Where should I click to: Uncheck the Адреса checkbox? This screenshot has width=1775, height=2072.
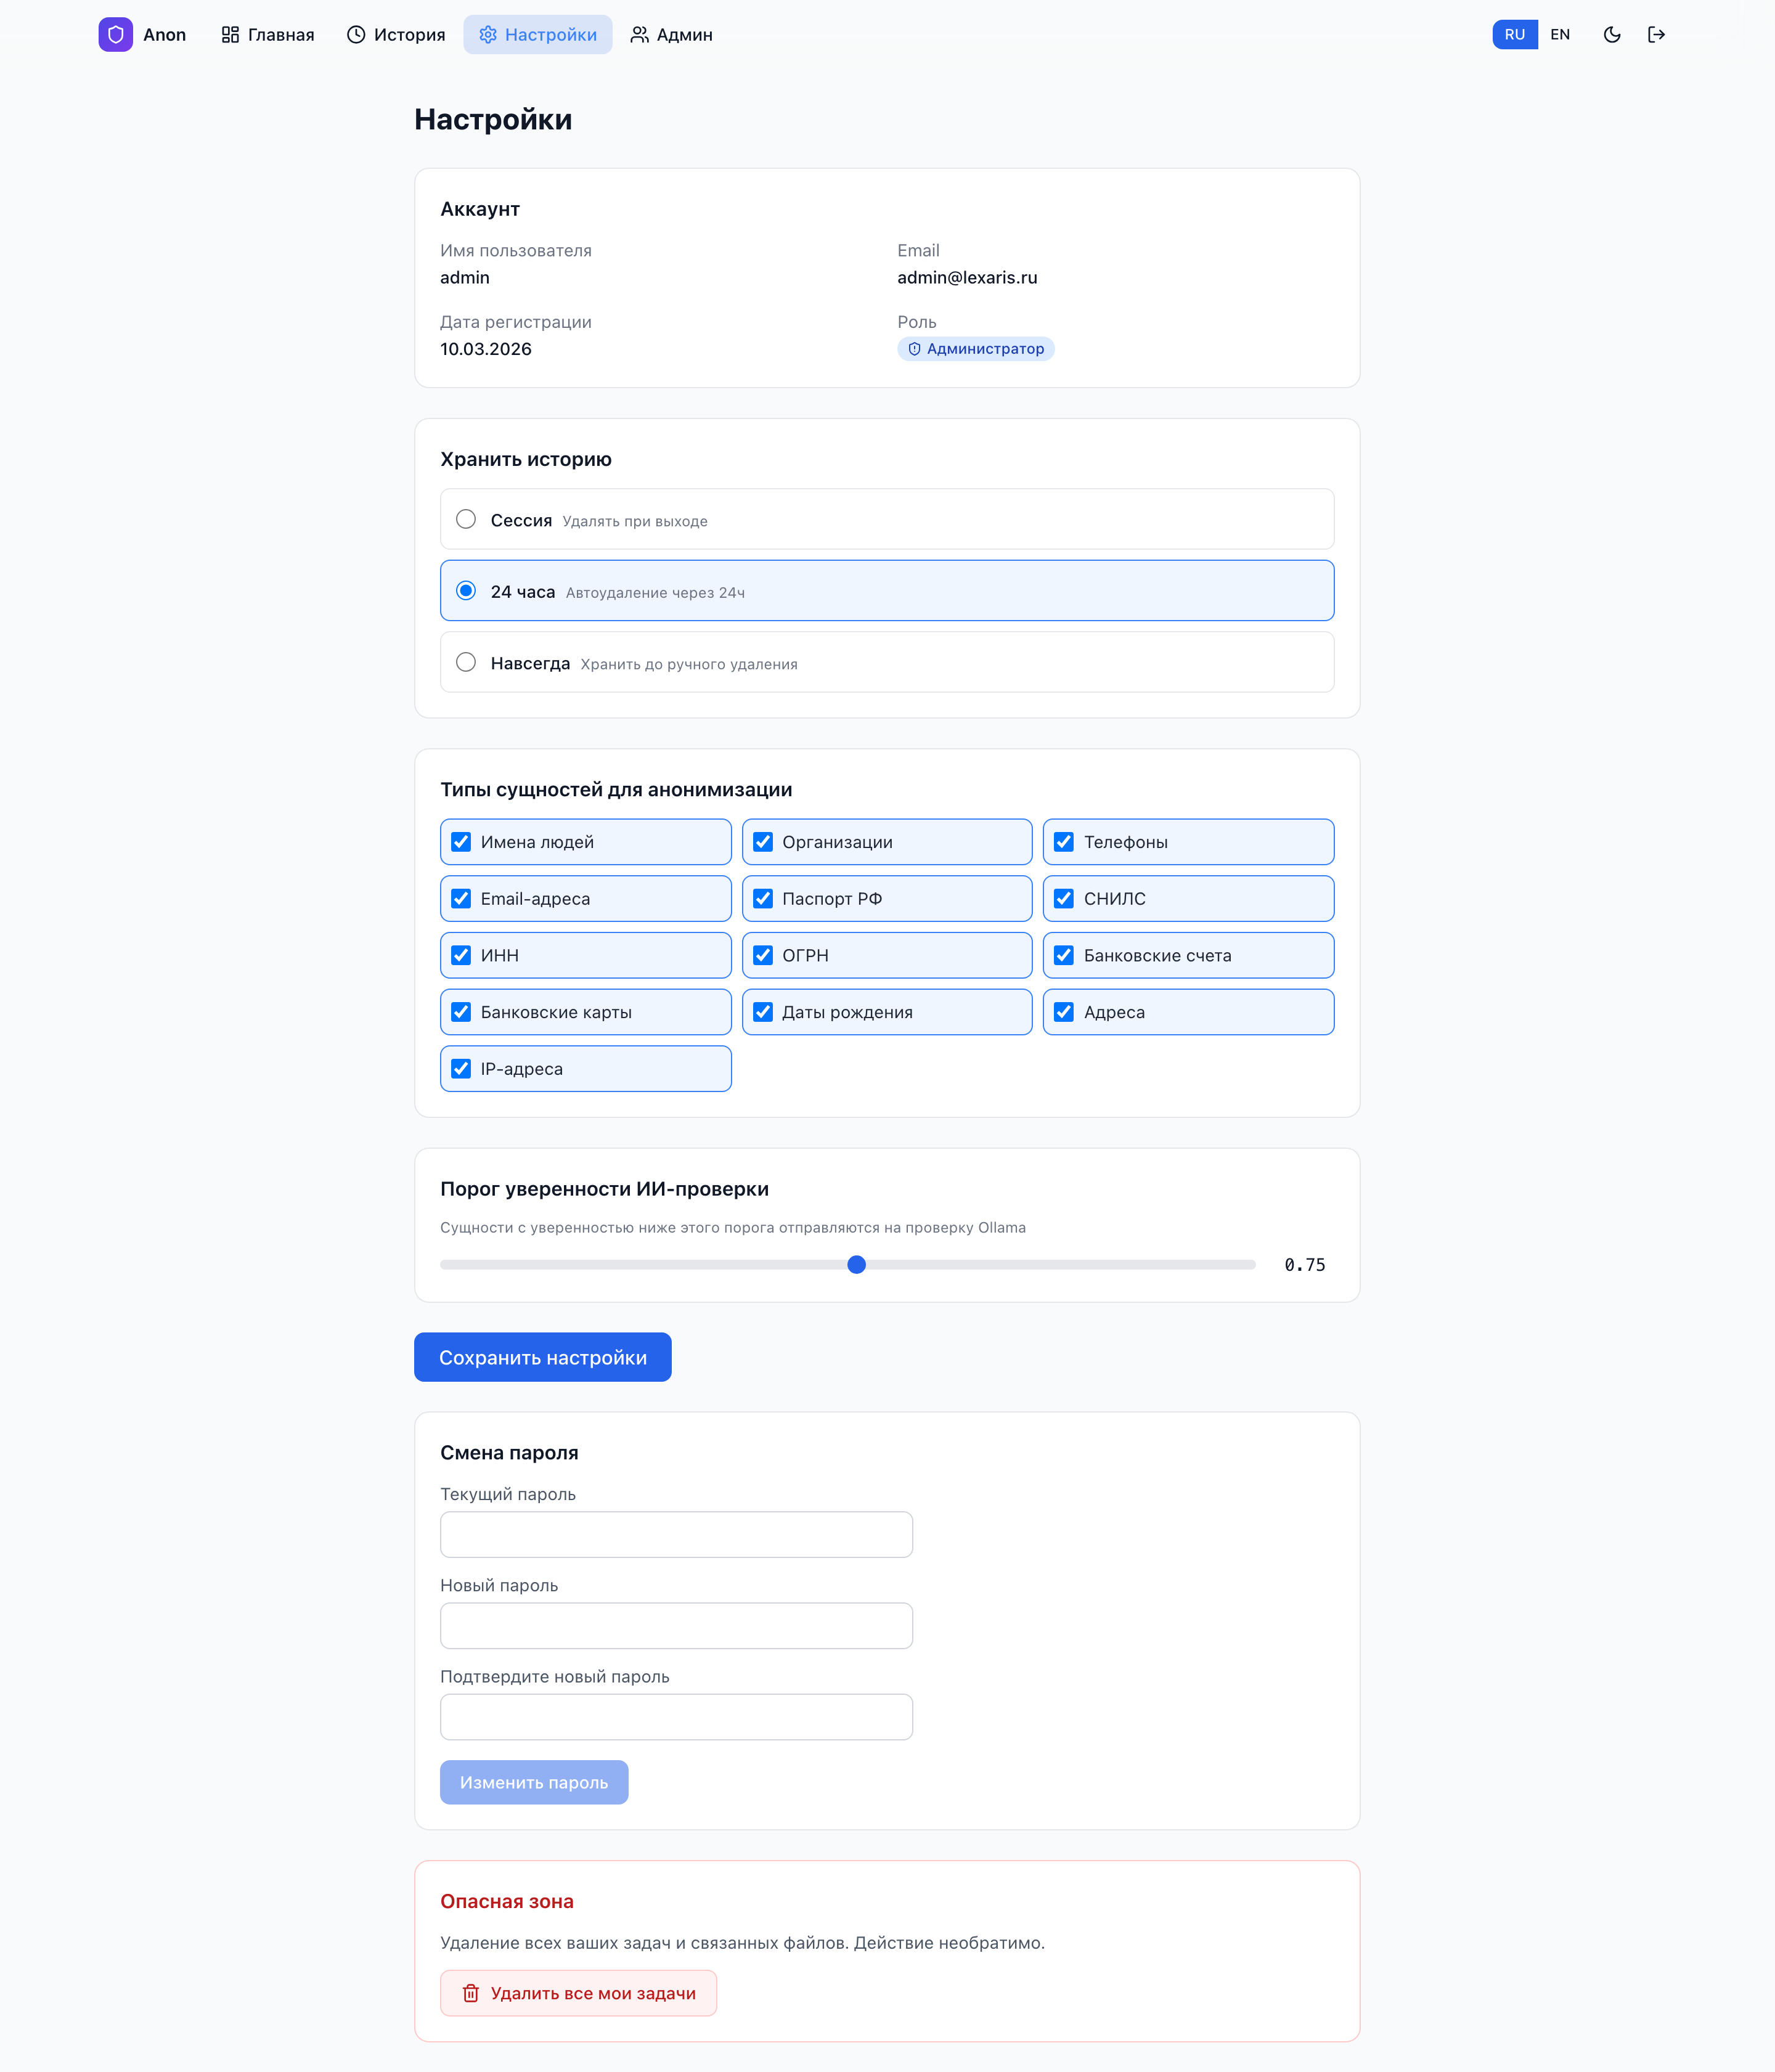coord(1064,1012)
